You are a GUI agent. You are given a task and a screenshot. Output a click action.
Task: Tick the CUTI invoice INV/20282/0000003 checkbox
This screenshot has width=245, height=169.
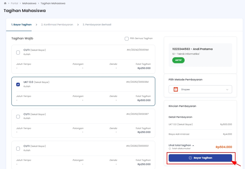tap(18, 148)
